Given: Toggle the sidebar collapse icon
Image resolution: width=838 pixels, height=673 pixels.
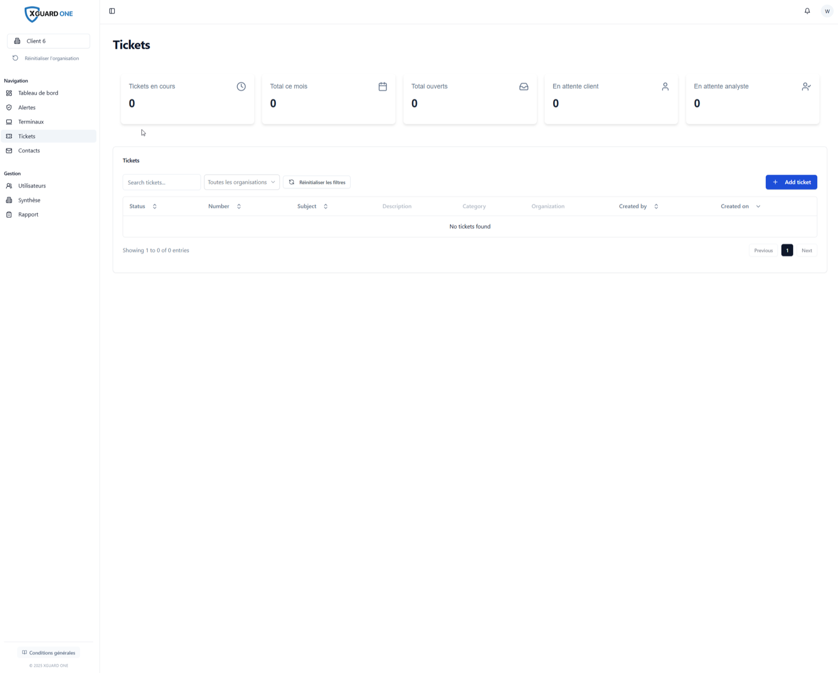Looking at the screenshot, I should (x=112, y=11).
